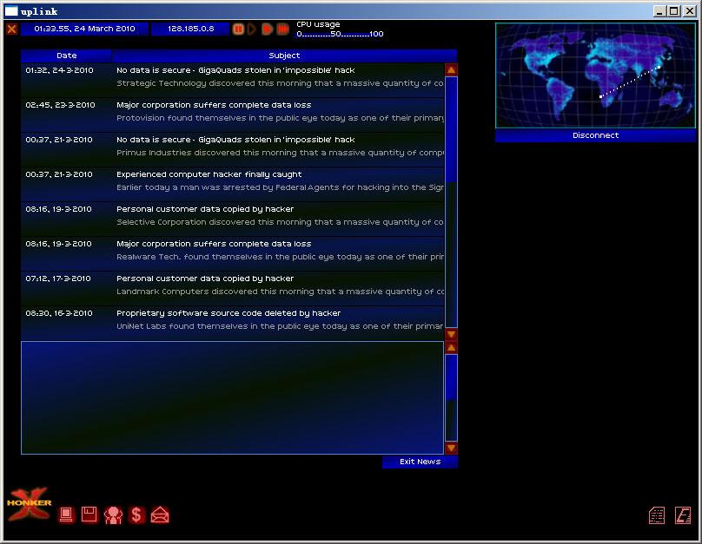Screen dimensions: 702x544
Task: Click the Date column header
Action: 66,56
